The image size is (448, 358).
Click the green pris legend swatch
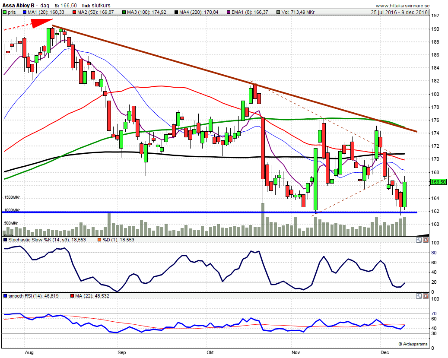click(5, 12)
